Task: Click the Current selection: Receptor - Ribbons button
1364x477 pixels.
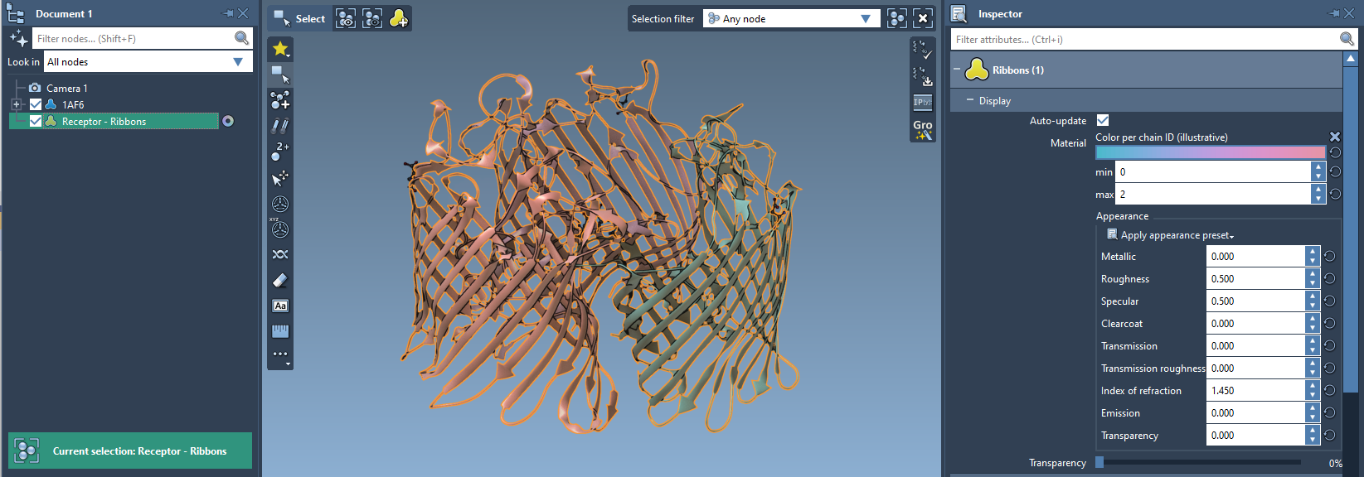Action: coord(130,451)
